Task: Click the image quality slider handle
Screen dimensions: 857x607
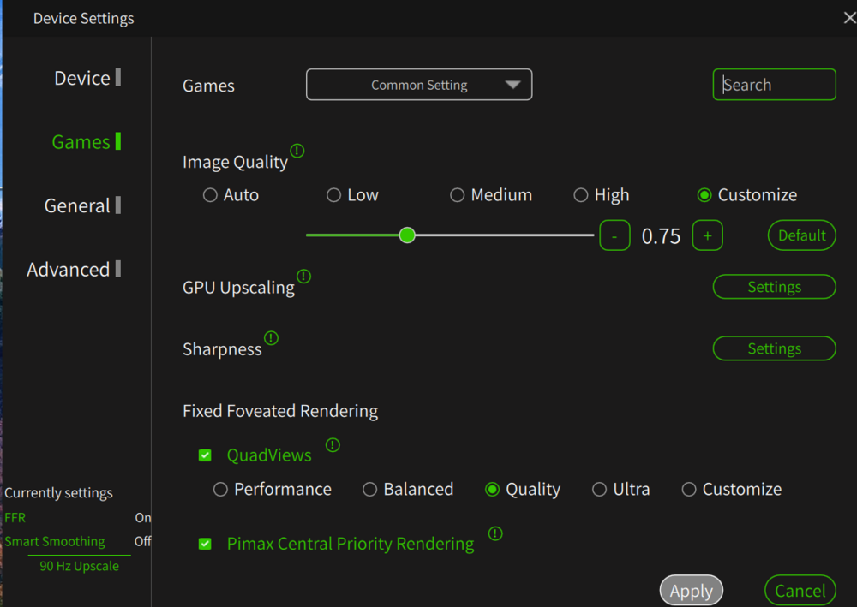Action: click(407, 235)
